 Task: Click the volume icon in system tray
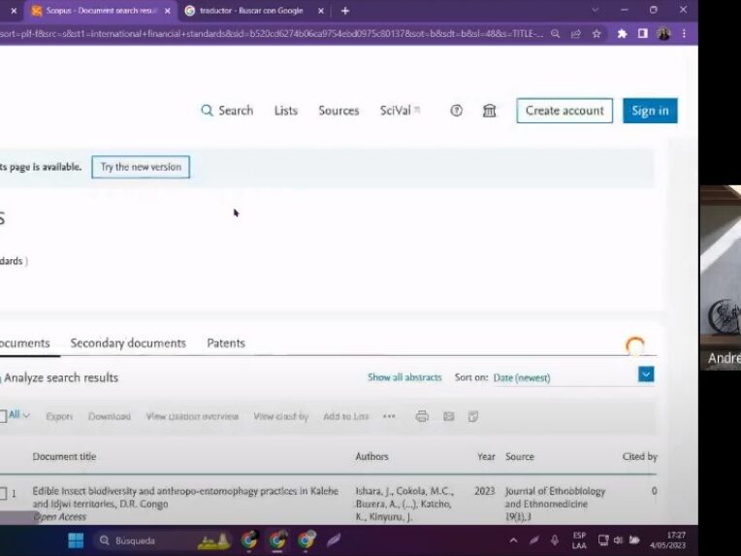point(618,540)
